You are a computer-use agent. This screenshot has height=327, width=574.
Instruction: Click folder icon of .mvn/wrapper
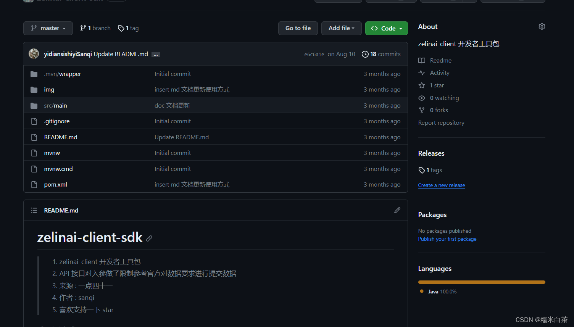pyautogui.click(x=34, y=74)
